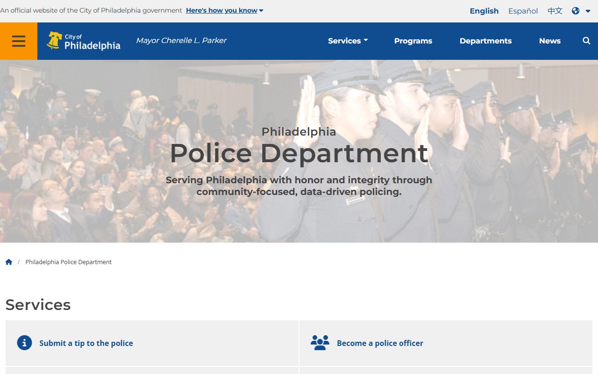
Task: Click the "Police Department" hero title
Action: point(299,153)
